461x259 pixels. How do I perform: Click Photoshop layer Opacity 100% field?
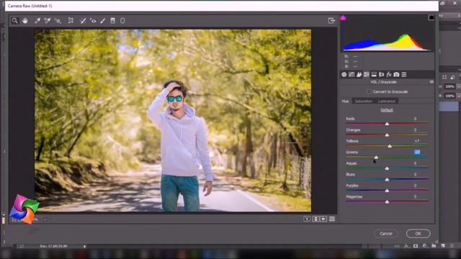(449, 86)
